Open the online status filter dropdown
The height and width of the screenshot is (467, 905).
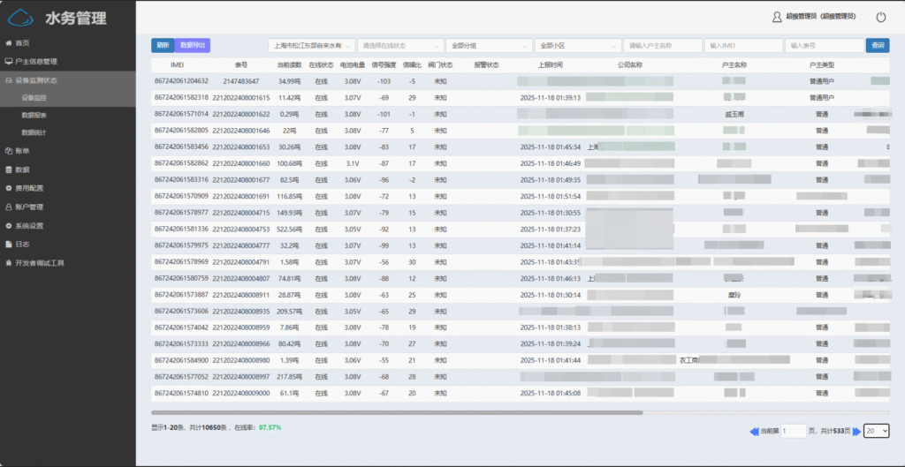(x=399, y=45)
